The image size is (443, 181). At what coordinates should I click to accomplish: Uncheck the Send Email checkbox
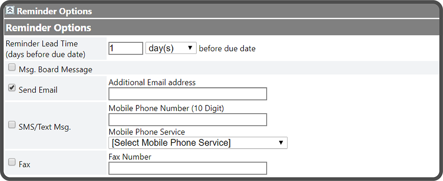[x=12, y=88]
